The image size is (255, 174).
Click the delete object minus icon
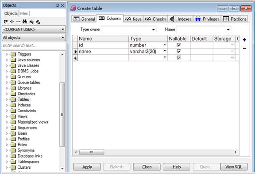[x=18, y=21]
